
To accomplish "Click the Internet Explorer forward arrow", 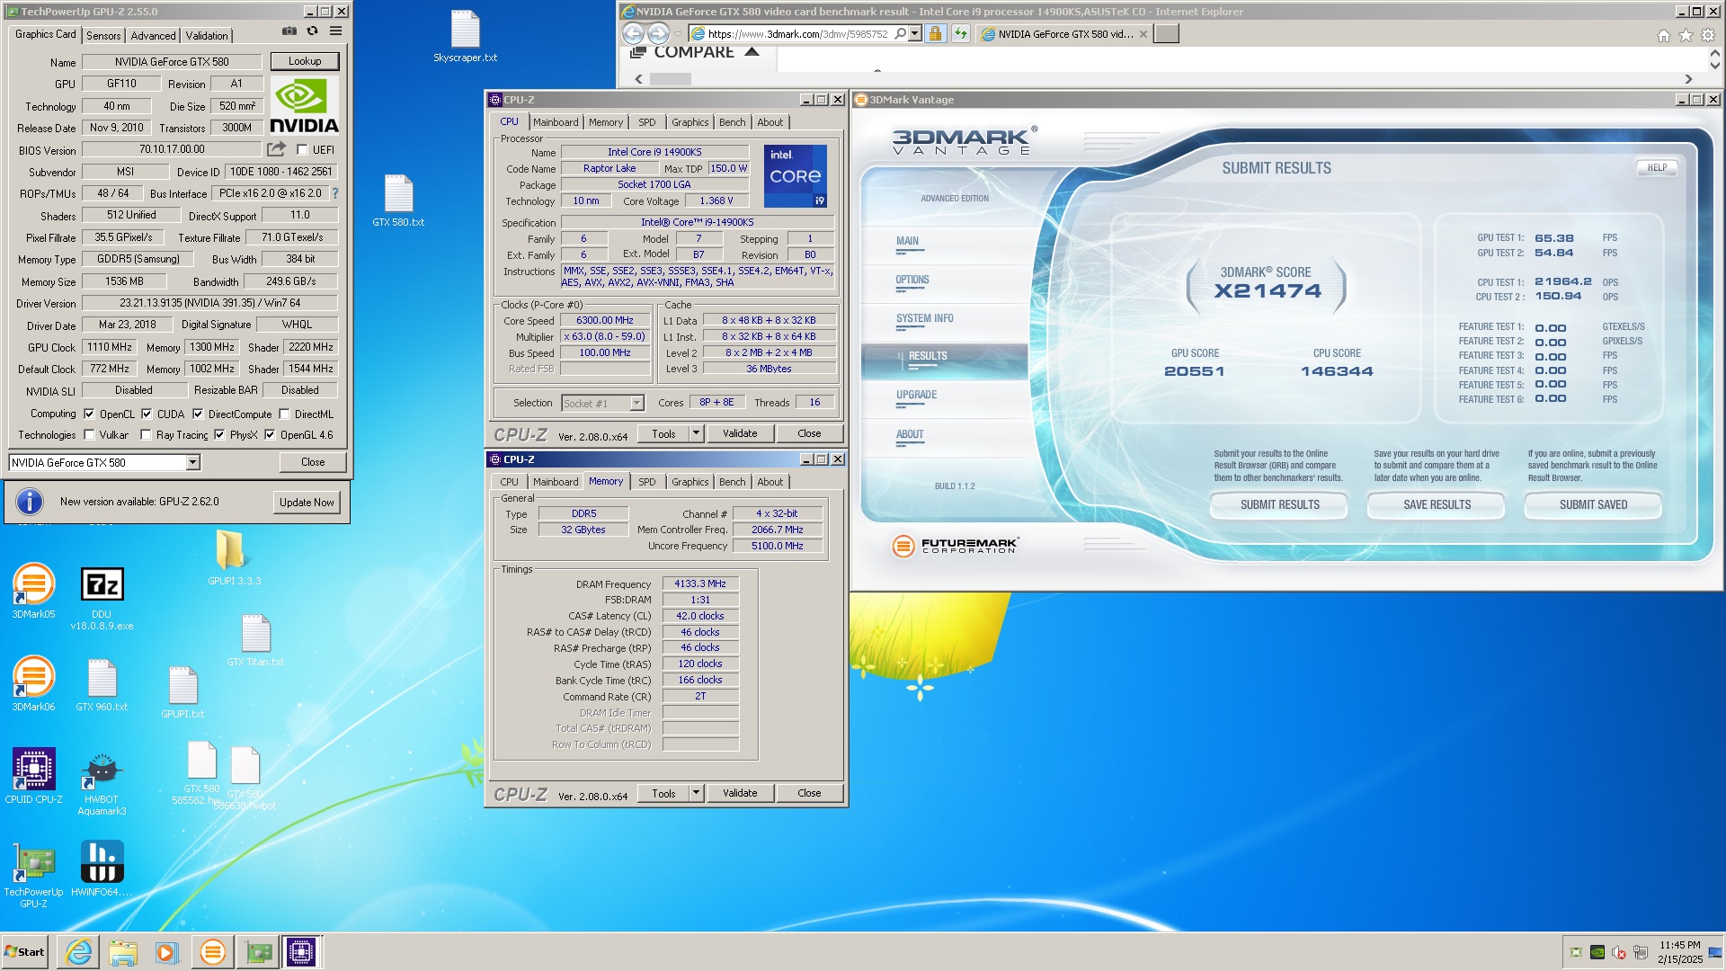I will click(659, 34).
